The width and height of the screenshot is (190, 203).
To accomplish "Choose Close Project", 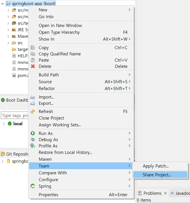I will tap(81, 118).
